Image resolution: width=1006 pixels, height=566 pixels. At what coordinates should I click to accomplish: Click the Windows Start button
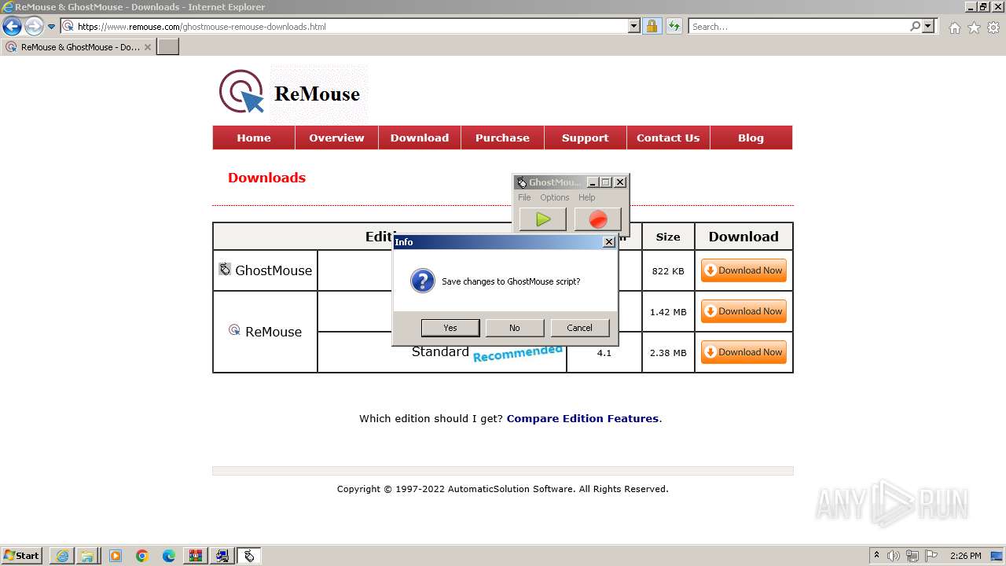(22, 556)
